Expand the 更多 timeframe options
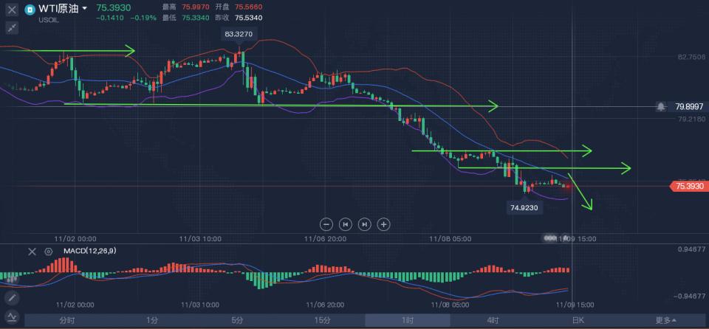Viewport: 709px width, 329px height. click(x=665, y=320)
